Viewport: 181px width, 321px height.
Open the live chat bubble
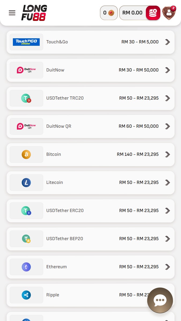click(x=160, y=300)
